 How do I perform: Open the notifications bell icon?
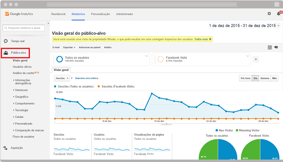point(279,13)
